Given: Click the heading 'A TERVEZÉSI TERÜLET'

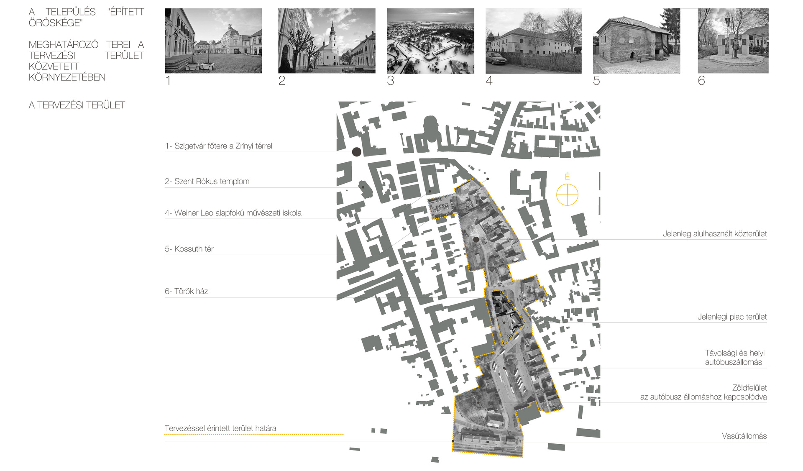Looking at the screenshot, I should (77, 105).
